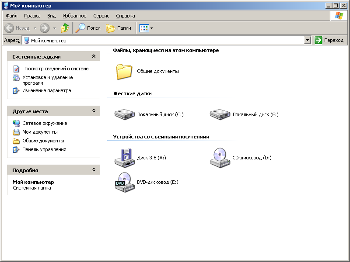Select DVD-дисковод (E:) drive icon

[125, 182]
